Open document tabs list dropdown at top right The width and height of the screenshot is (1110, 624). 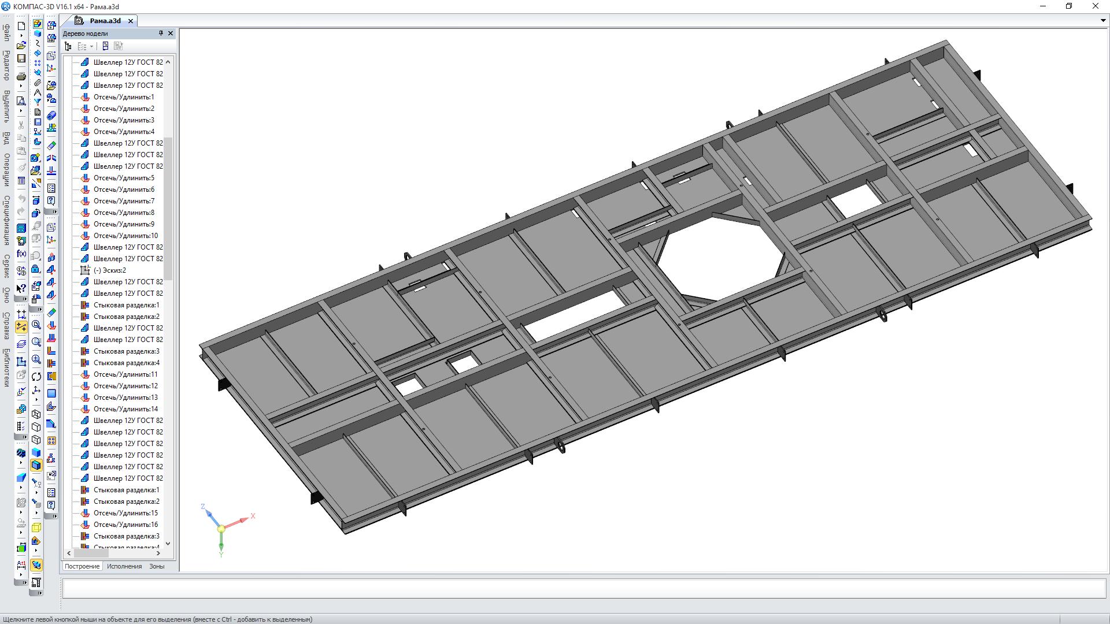click(1103, 21)
